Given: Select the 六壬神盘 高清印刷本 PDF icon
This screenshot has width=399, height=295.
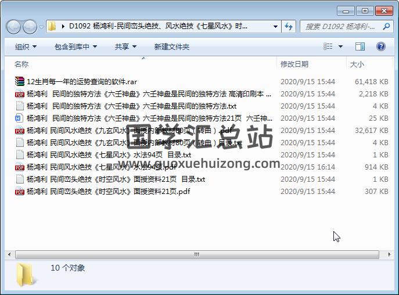Looking at the screenshot, I should [x=20, y=94].
